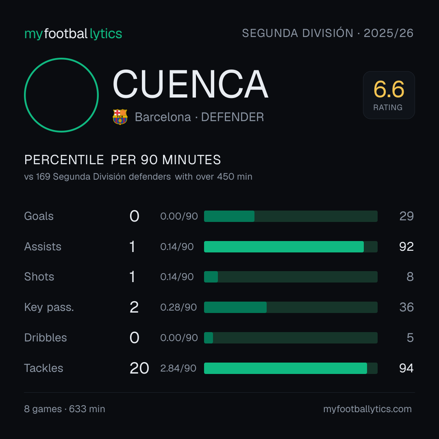Click the Goals stat label

[x=39, y=216]
